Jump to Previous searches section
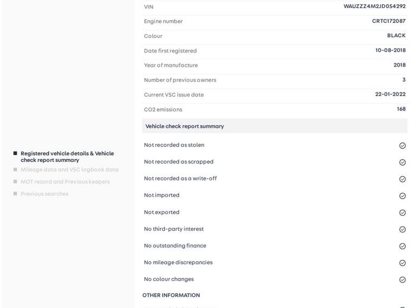Screen dimensions: 411x308 pos(44,194)
